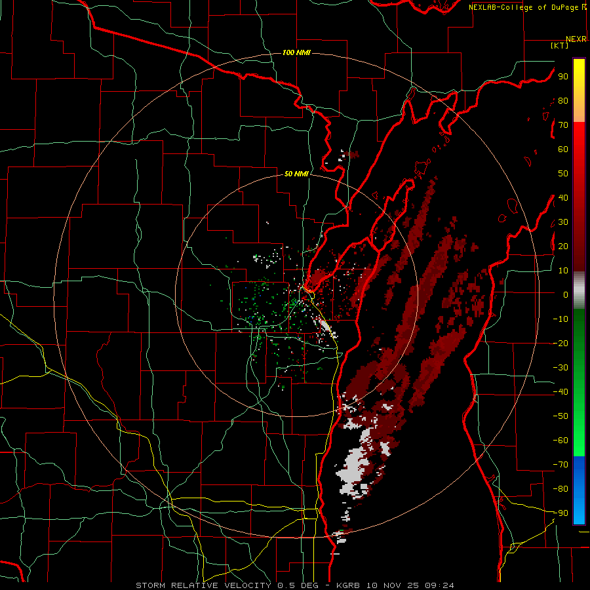Click the [KT] units label above the scale

click(560, 45)
